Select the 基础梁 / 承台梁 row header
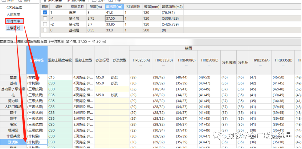 (13, 89)
